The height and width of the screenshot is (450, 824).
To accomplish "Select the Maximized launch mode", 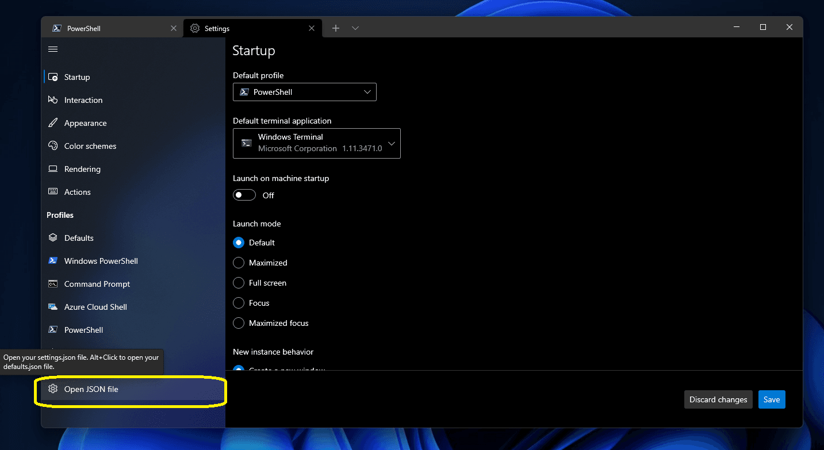I will [239, 263].
